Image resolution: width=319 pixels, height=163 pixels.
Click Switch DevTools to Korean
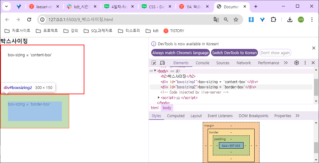(234, 53)
